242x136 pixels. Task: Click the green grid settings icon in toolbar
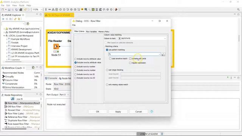(x=93, y=9)
